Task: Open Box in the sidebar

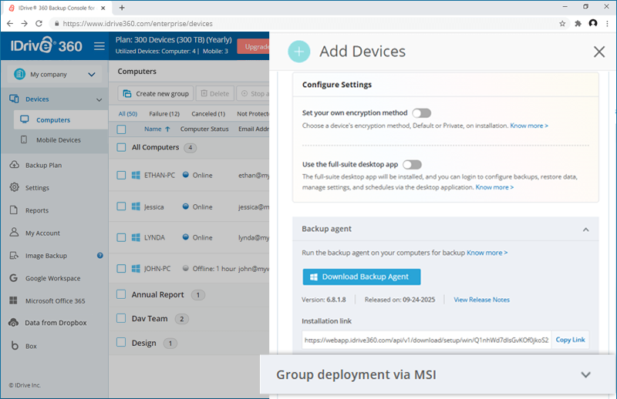Action: 31,346
